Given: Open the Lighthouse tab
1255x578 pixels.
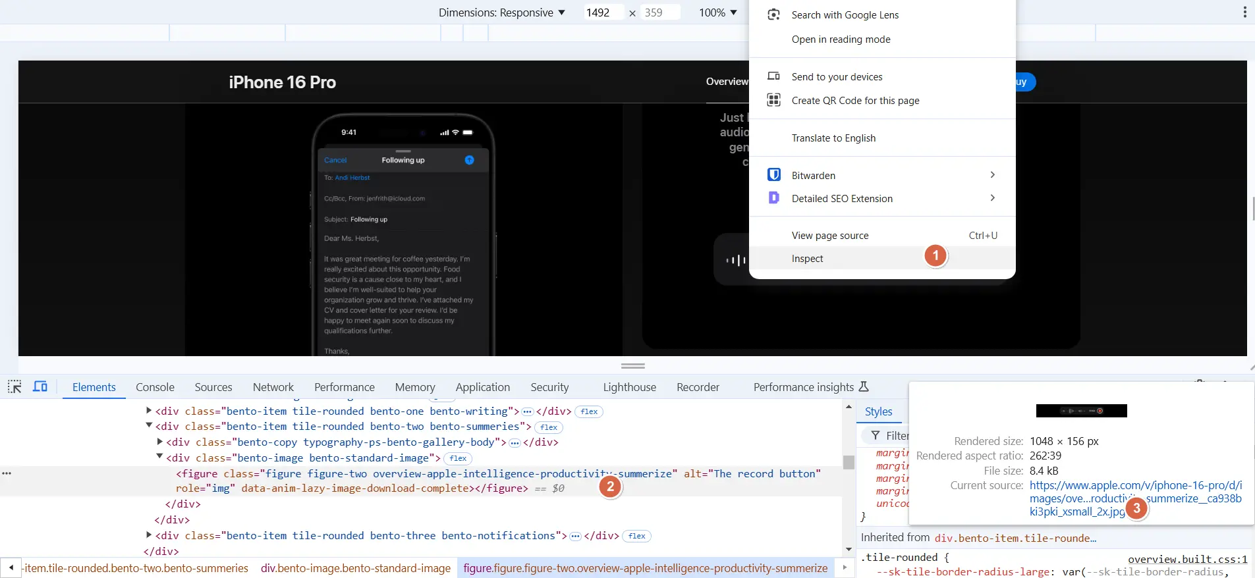Looking at the screenshot, I should pyautogui.click(x=629, y=387).
